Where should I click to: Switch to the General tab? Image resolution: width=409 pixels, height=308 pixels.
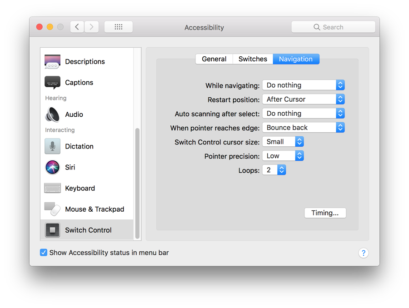214,59
